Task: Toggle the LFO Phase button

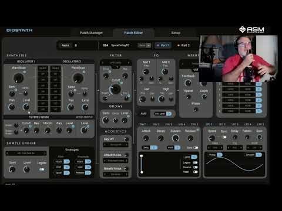Action: [x=216, y=155]
